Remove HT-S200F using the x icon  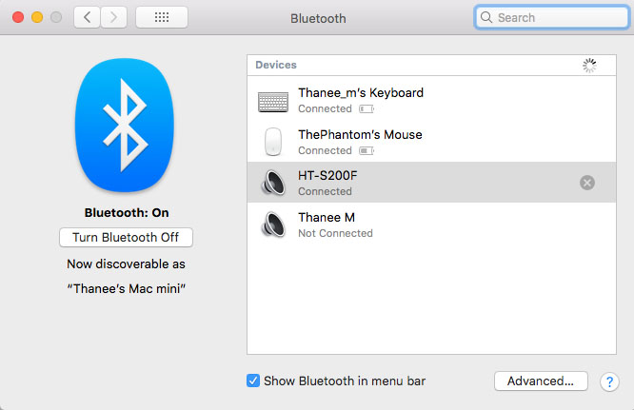587,183
